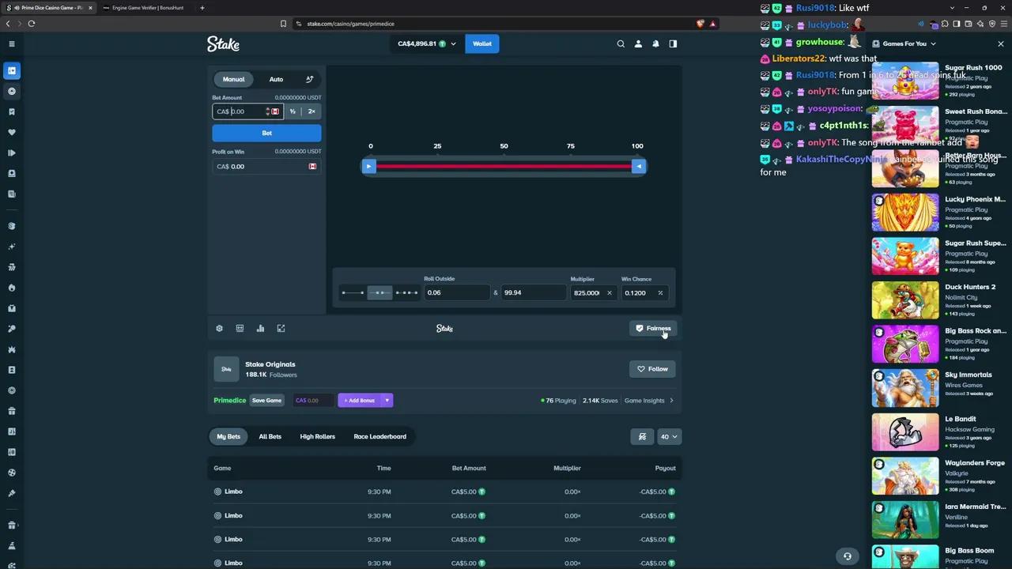Open the Fairness dialog
The width and height of the screenshot is (1012, 569).
click(653, 328)
